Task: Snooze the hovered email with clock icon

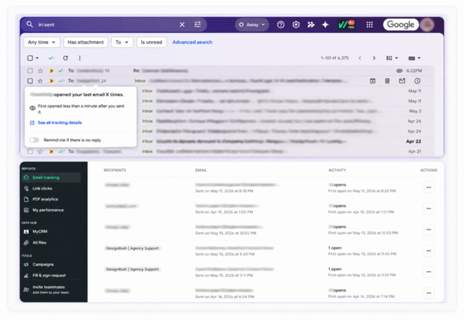Action: click(417, 81)
